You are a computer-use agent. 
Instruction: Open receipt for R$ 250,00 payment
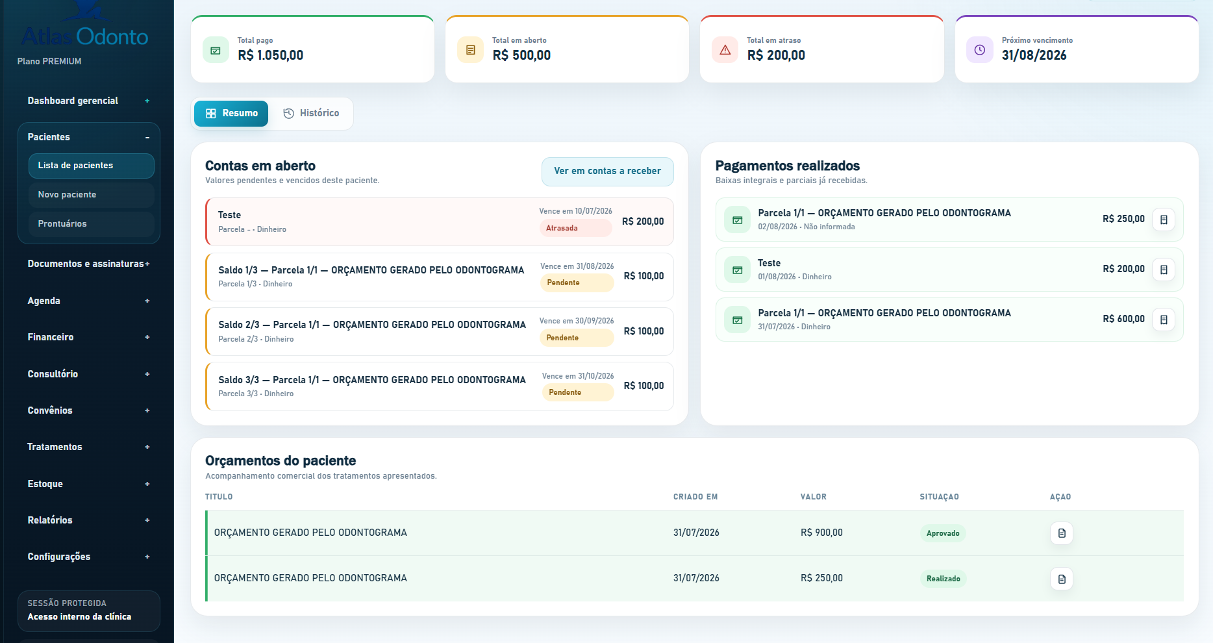(1164, 220)
